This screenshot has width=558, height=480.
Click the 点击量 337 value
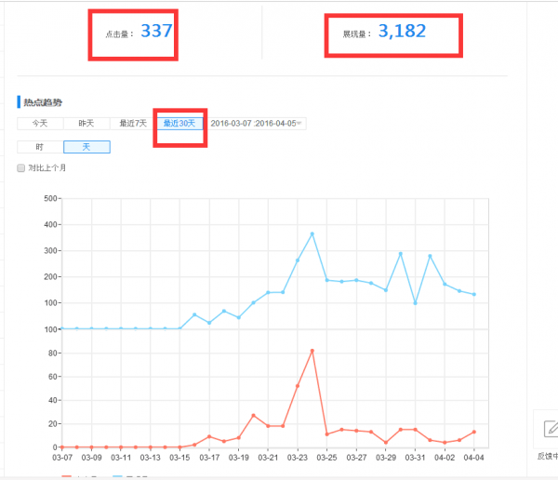[x=156, y=31]
